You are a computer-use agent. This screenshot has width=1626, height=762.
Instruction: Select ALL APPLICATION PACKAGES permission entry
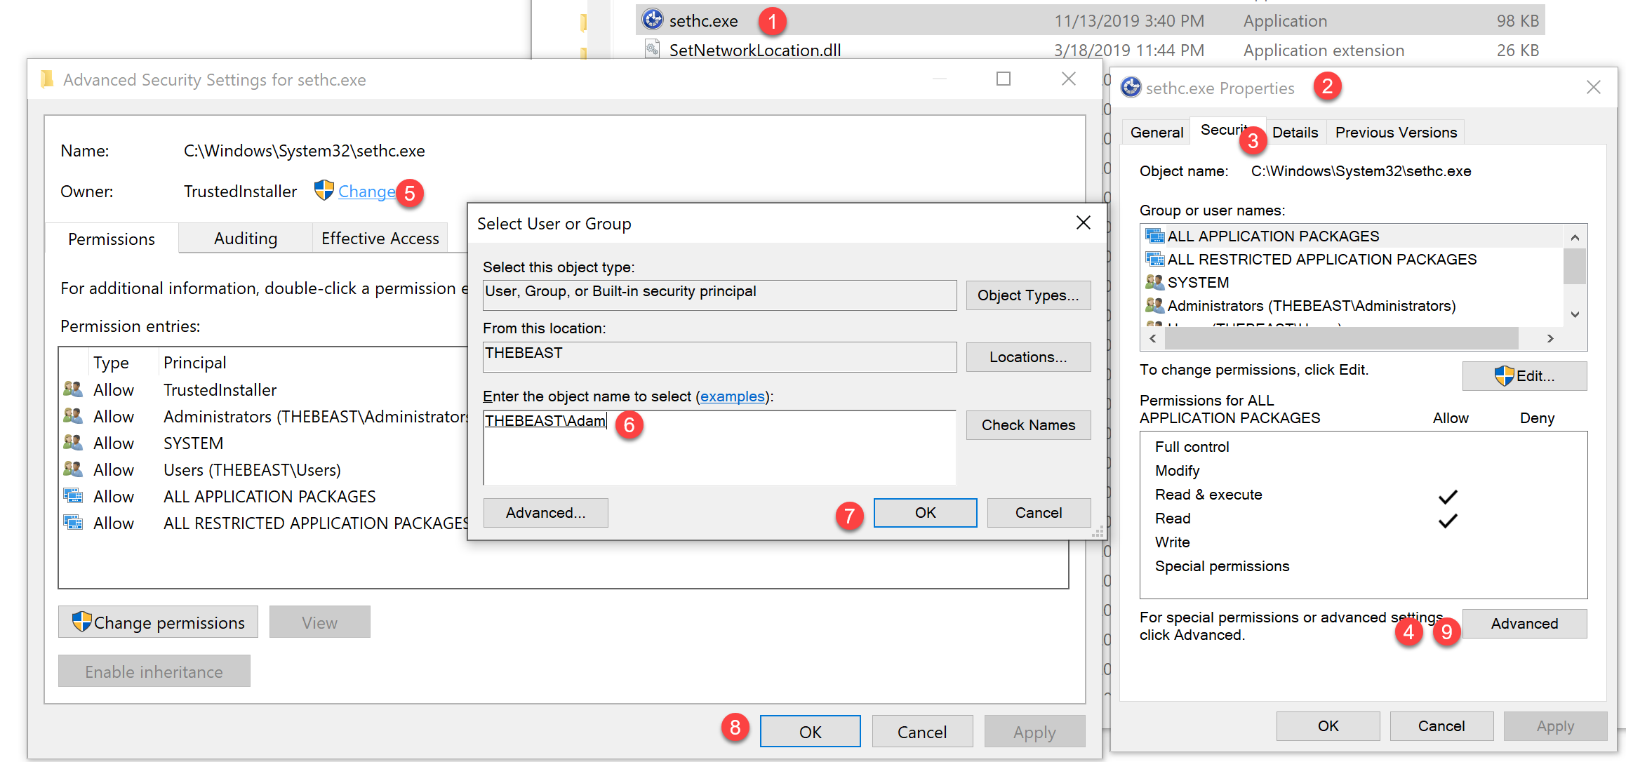tap(264, 496)
